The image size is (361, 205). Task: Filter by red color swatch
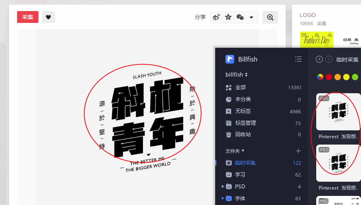pyautogui.click(x=329, y=77)
